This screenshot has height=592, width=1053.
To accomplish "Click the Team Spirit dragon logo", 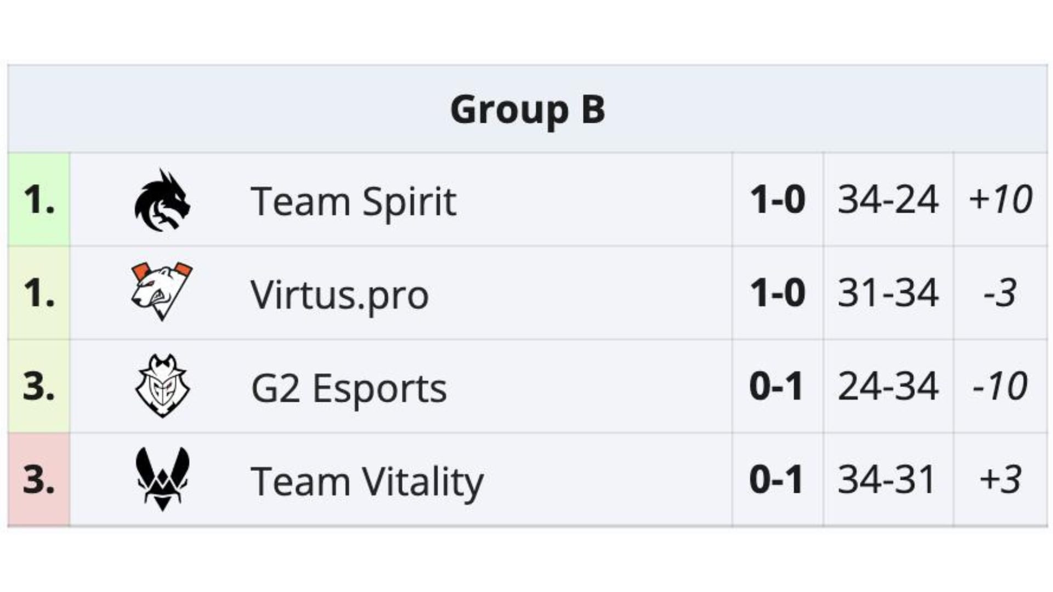I will [162, 200].
